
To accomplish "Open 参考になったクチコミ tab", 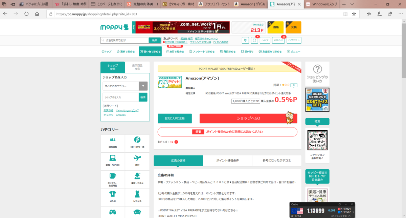I will [x=277, y=160].
